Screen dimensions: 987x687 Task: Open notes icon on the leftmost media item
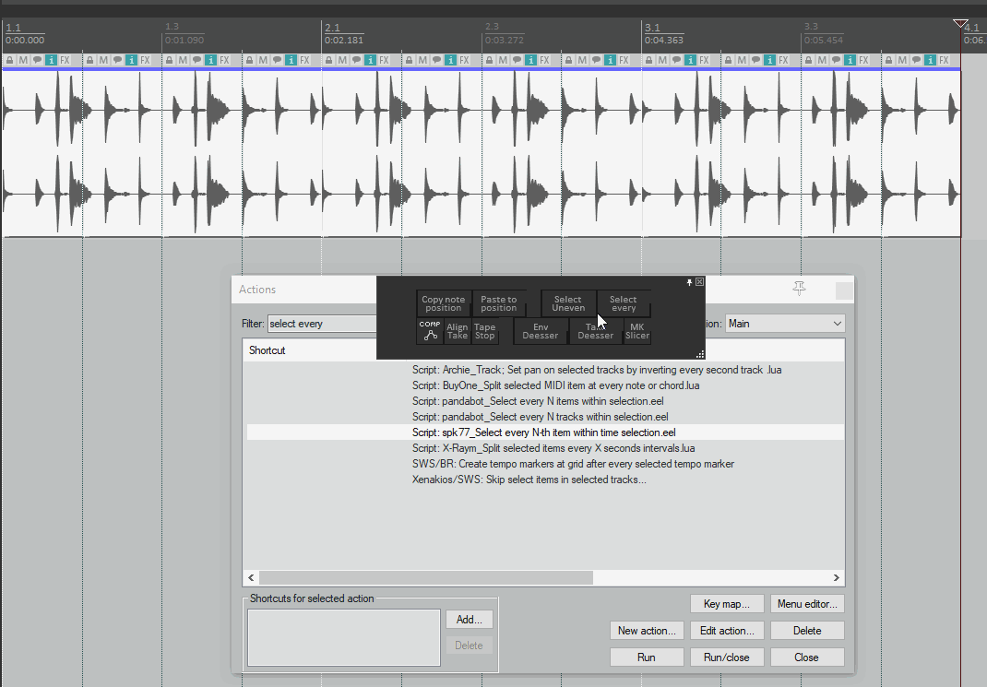pos(38,60)
